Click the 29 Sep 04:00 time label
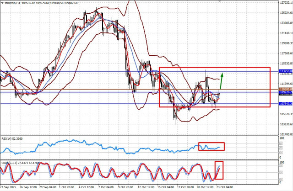293x191 pixels. [x=48, y=187]
